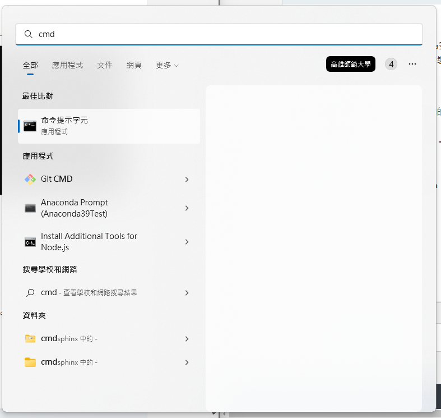Click the Git CMD colorful diamond icon
Image resolution: width=441 pixels, height=418 pixels.
point(30,179)
